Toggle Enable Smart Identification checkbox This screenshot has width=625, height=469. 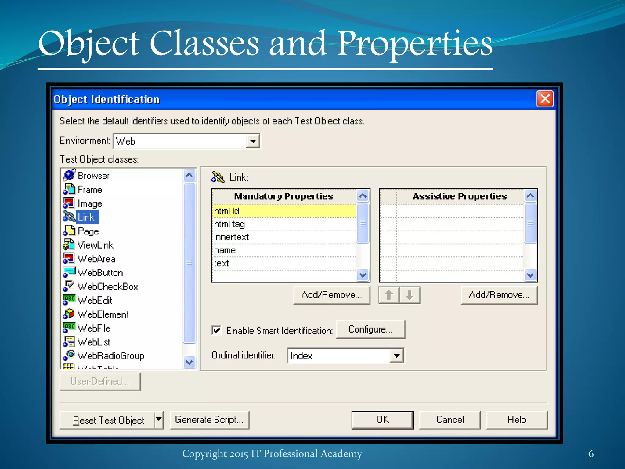[216, 330]
